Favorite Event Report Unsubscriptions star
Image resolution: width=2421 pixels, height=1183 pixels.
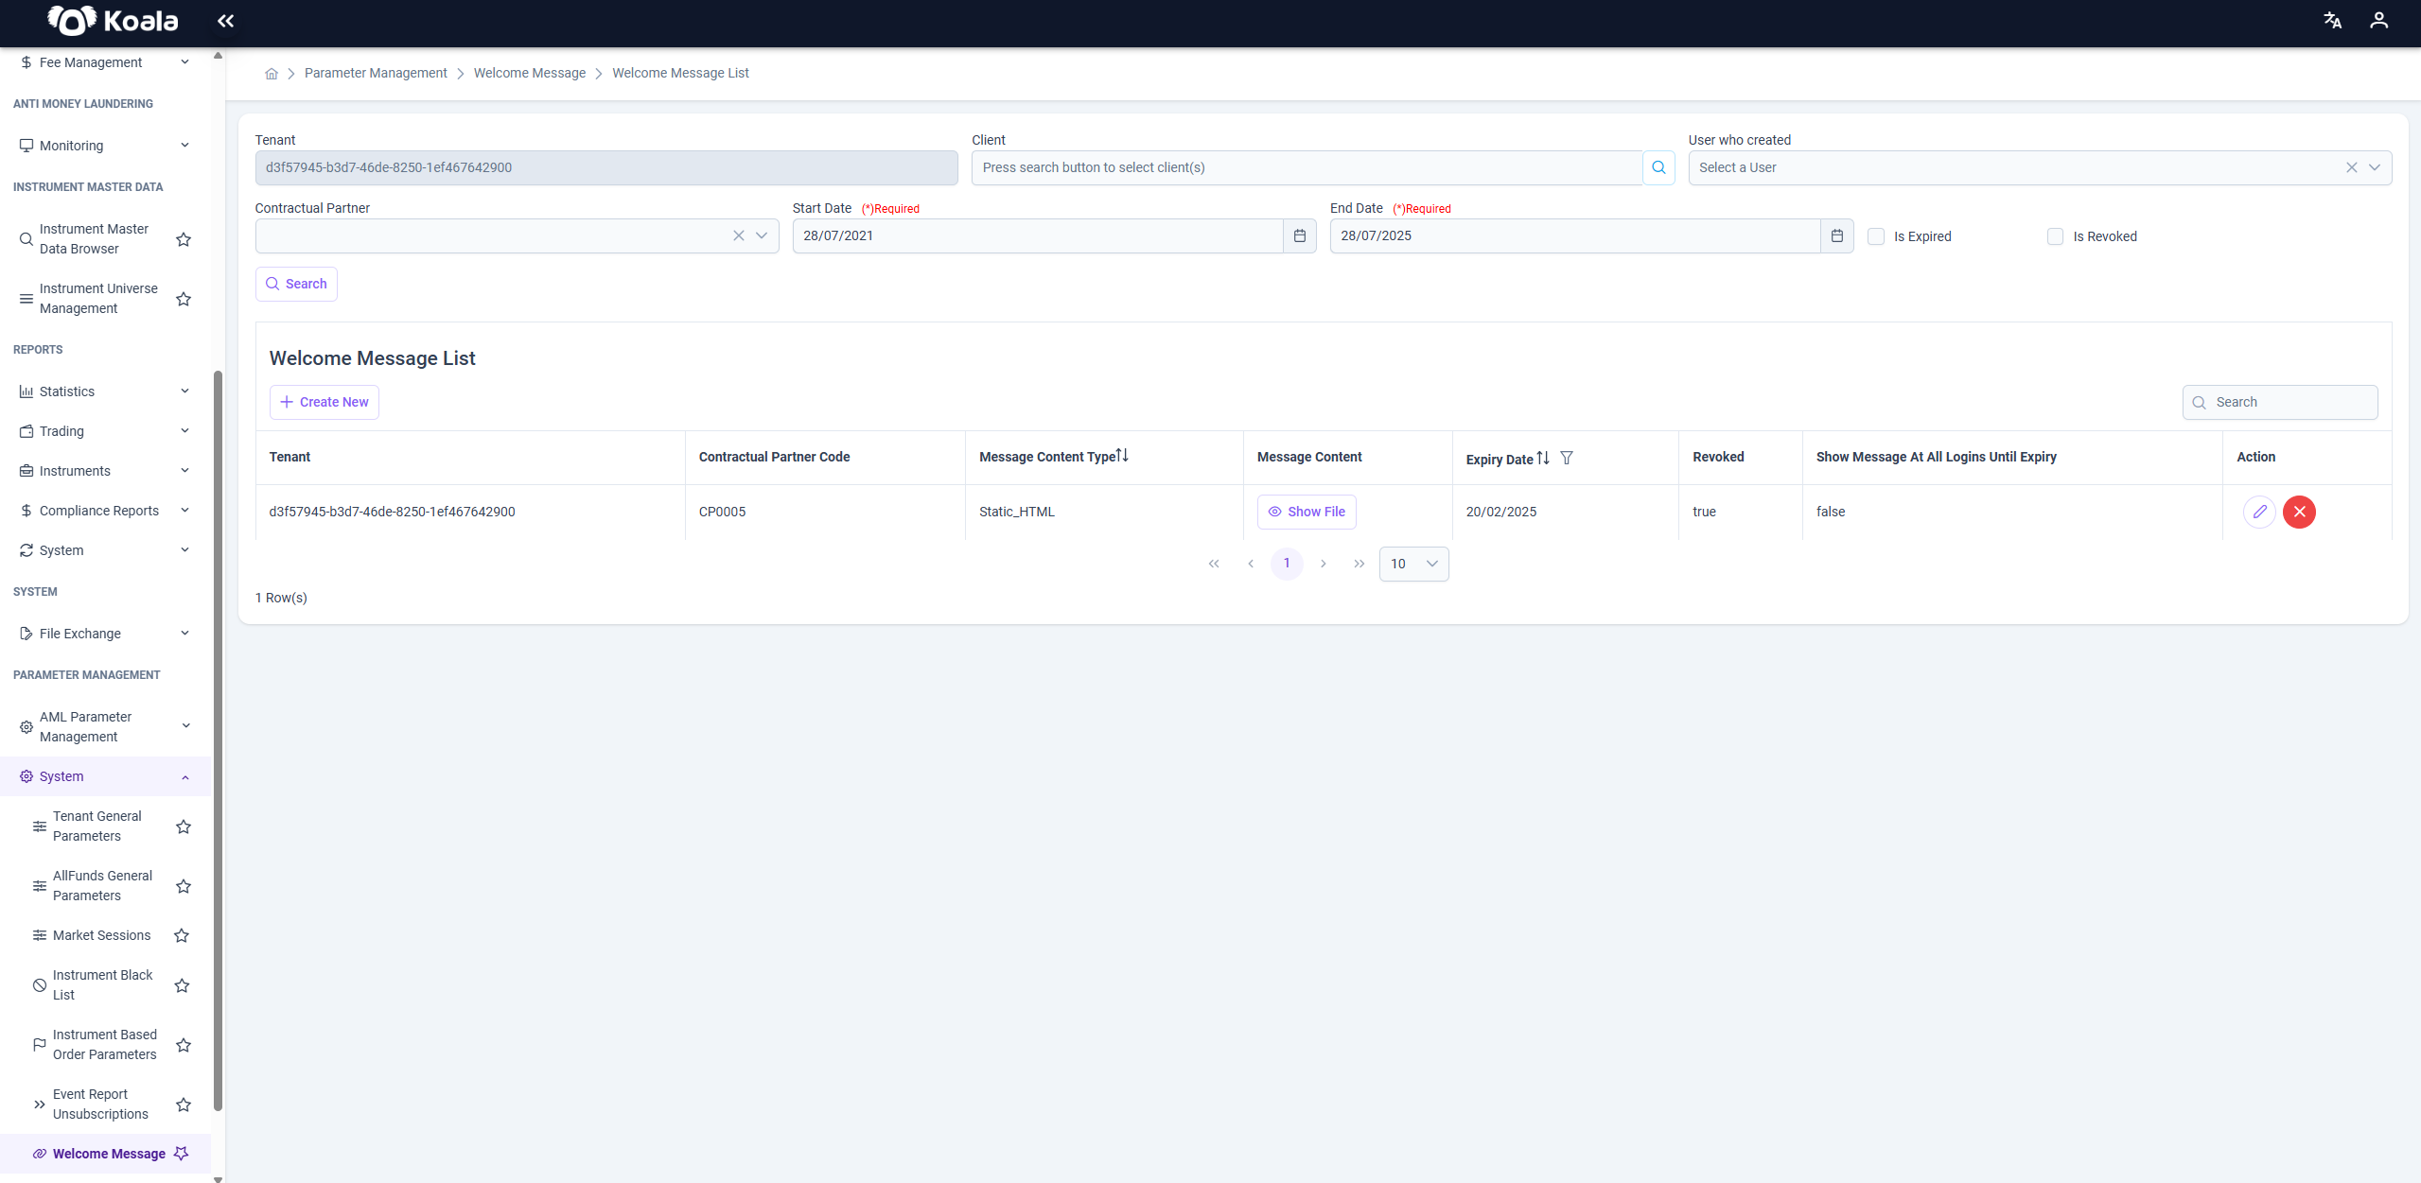point(184,1105)
